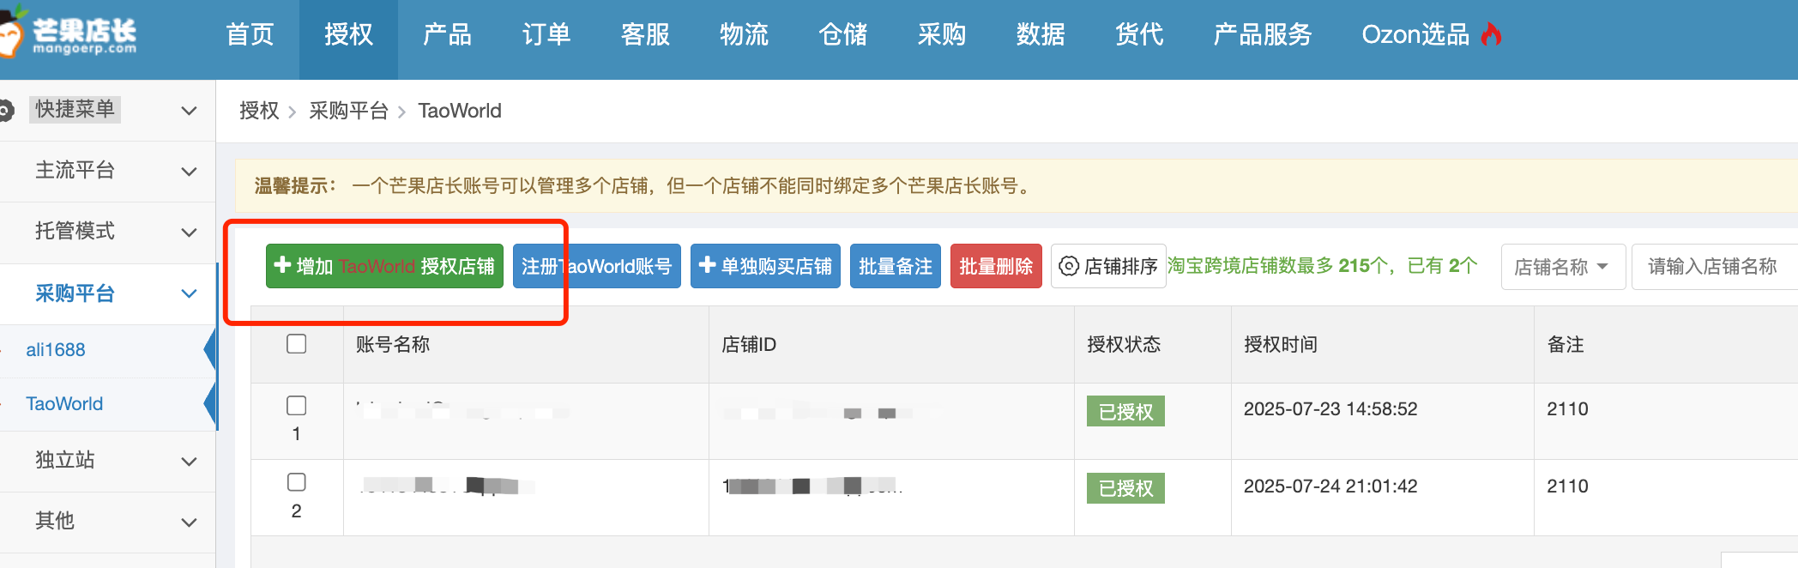Screen dimensions: 1798x568
Task: Check the checkbox for row 2
Action: [x=297, y=482]
